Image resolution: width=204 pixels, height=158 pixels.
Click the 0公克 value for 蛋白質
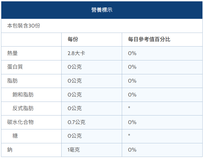[x=75, y=67]
